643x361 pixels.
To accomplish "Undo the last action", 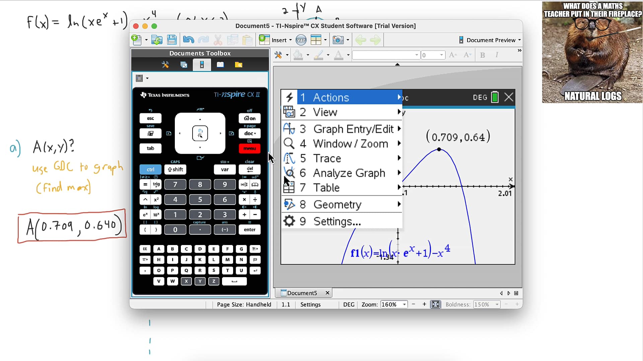I will [188, 40].
